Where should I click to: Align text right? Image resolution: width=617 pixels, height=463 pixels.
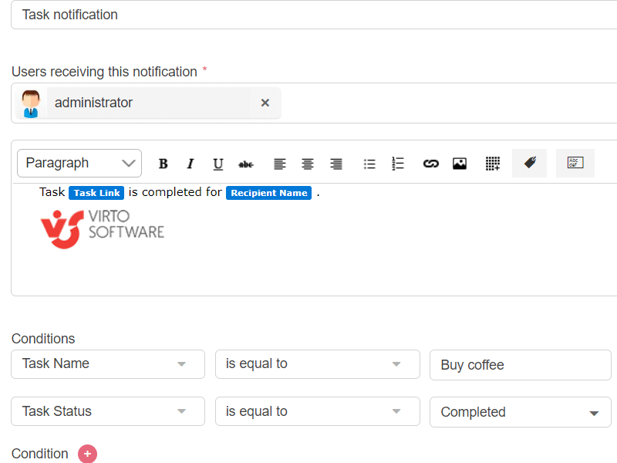(336, 164)
